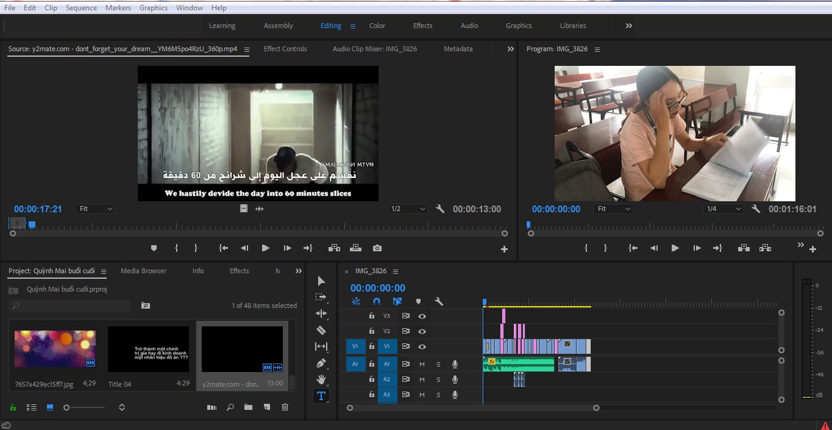Click the Project panel search field

pyautogui.click(x=69, y=306)
